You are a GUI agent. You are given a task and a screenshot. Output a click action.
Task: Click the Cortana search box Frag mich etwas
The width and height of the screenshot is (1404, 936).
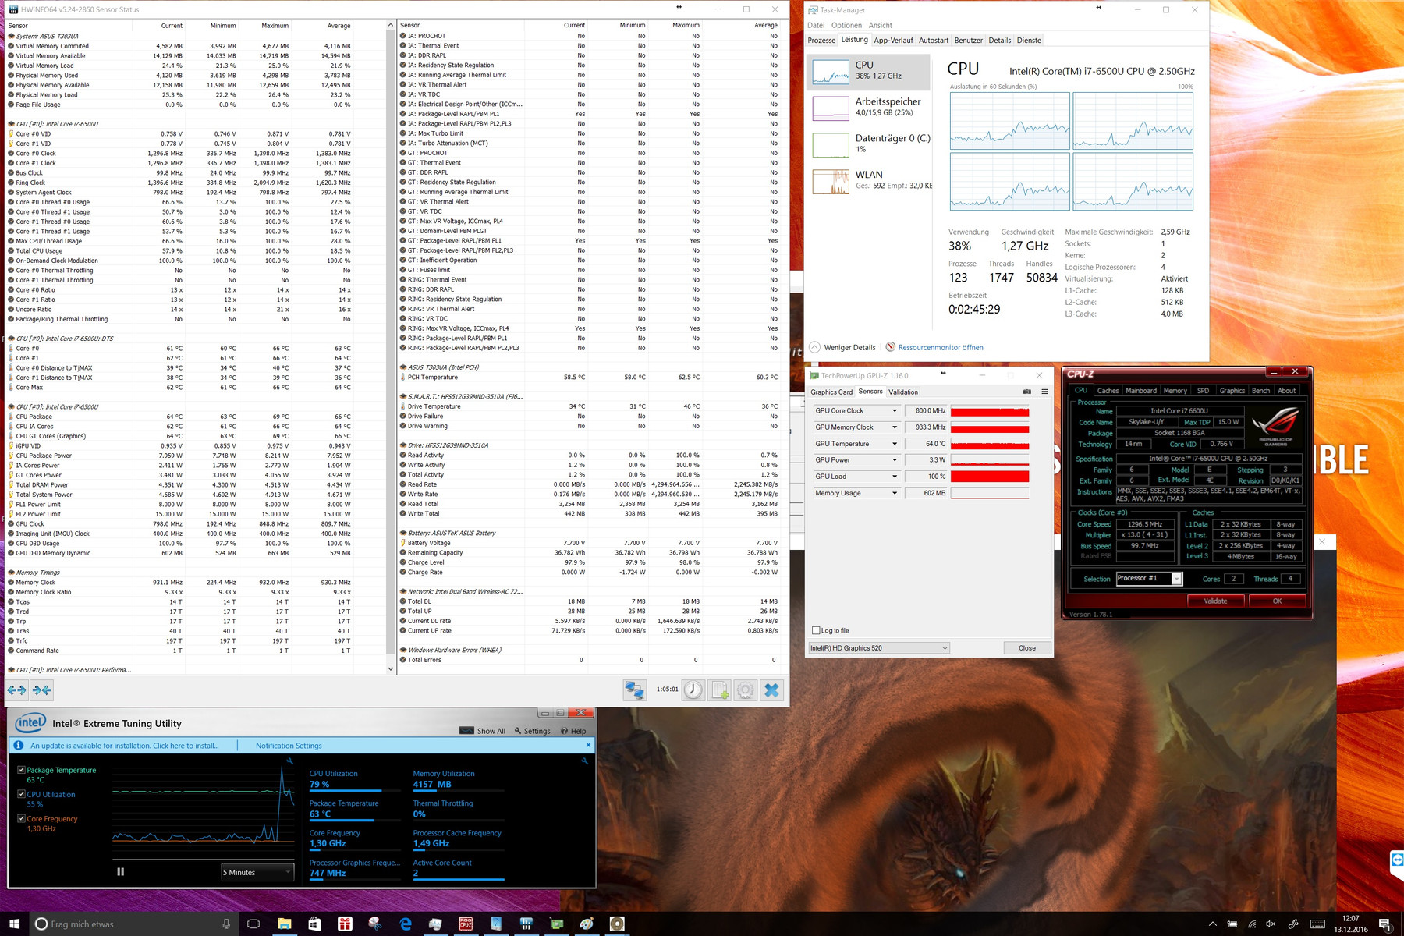point(133,924)
